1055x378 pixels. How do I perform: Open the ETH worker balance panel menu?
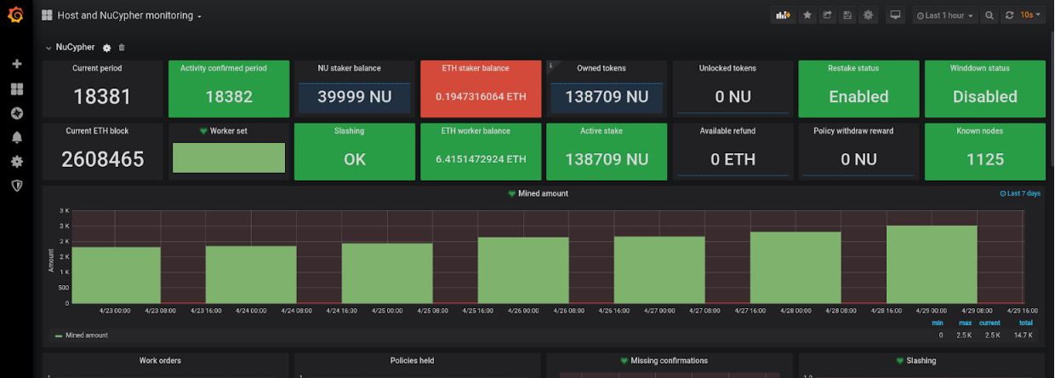tap(476, 131)
